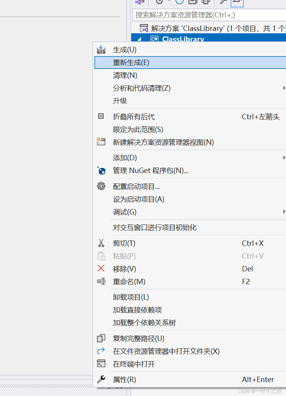
Task: Click the blue arrow icon for 在文件资源管理器中打开文件夹
Action: [x=101, y=351]
